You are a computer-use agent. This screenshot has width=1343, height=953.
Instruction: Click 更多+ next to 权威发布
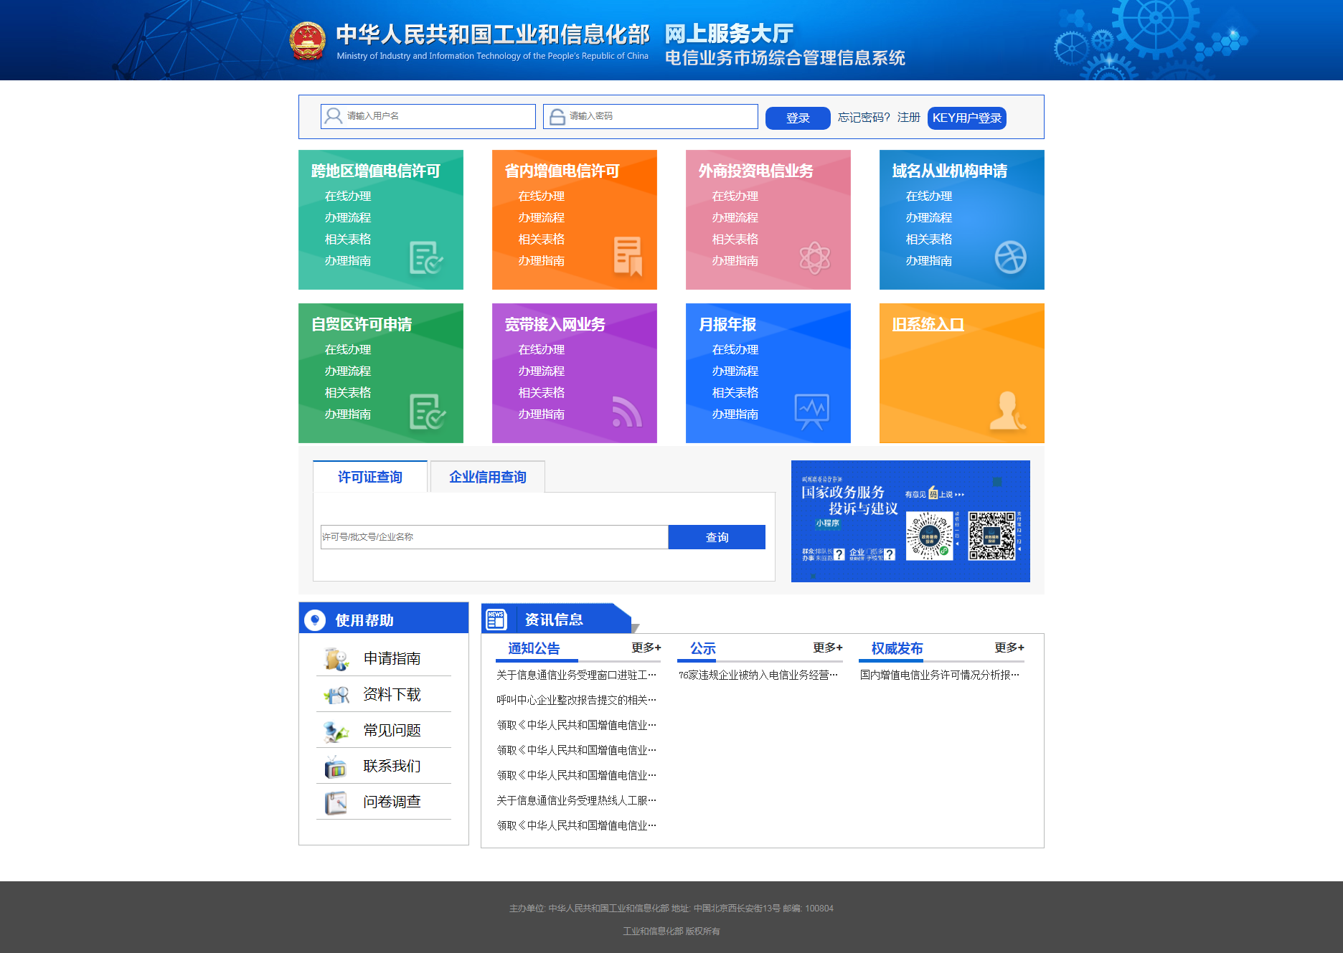pos(1009,648)
